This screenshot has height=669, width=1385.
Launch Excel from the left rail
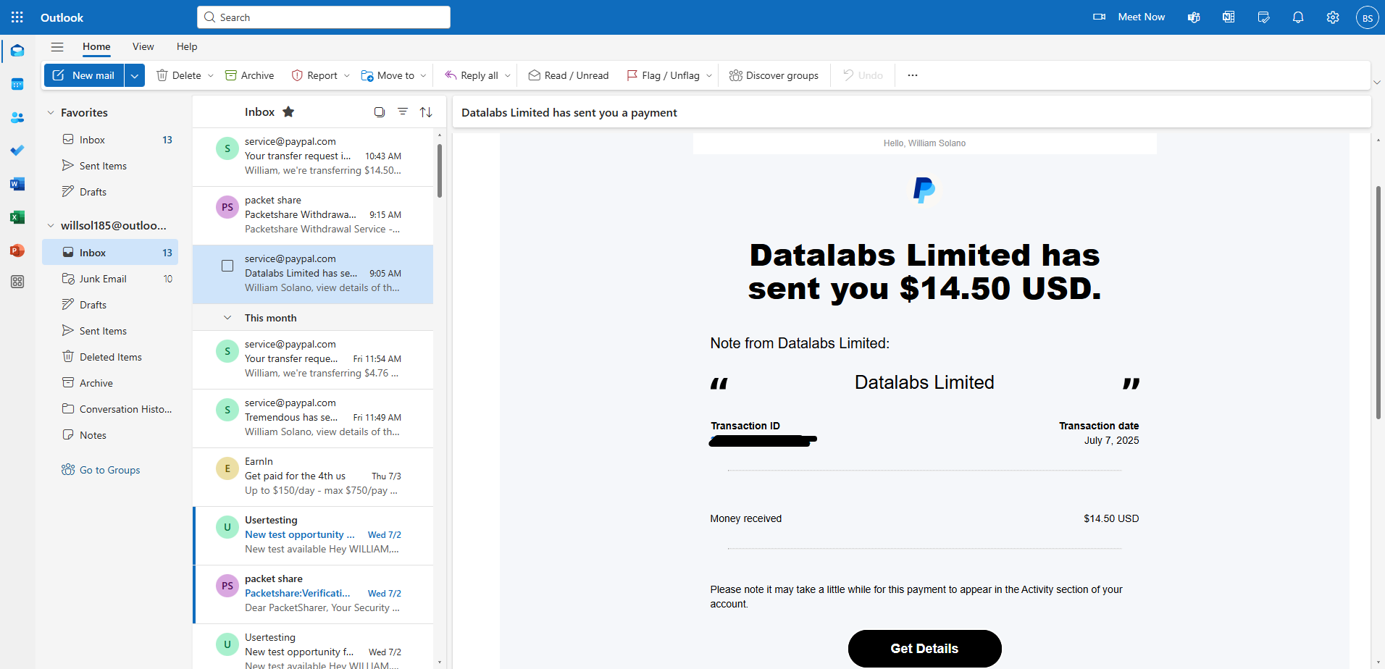17,217
